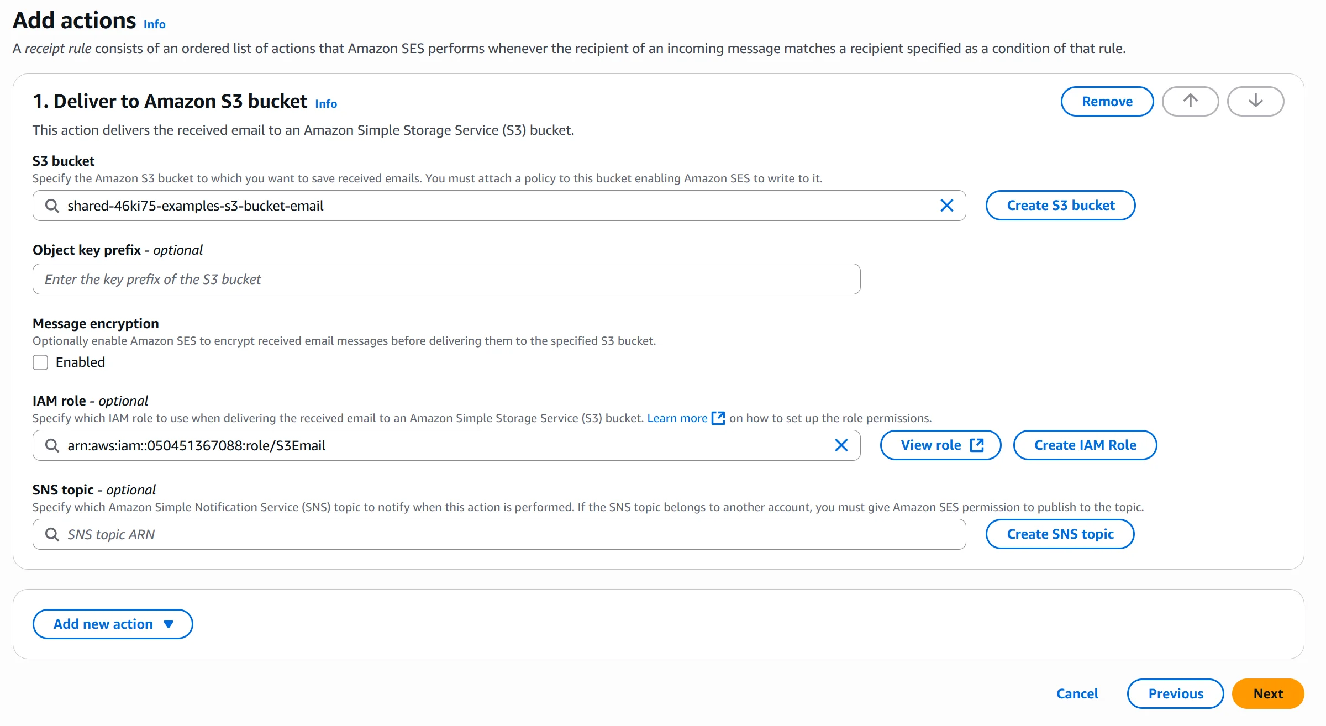Click the search icon in IAM role field
Screen dimensions: 1326x726
[x=52, y=445]
